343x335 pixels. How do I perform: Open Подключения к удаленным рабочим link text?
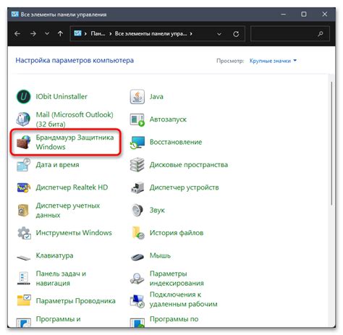click(x=183, y=300)
